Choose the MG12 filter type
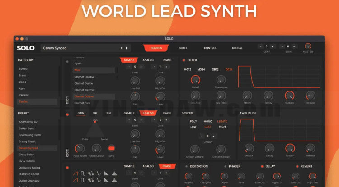 [187, 69]
